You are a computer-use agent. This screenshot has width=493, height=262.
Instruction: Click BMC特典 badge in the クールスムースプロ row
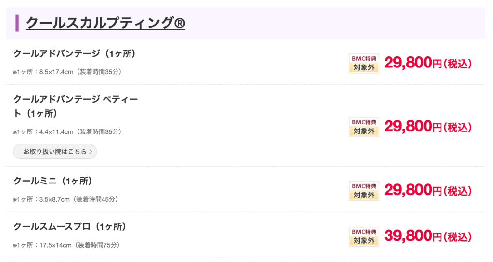click(x=363, y=236)
